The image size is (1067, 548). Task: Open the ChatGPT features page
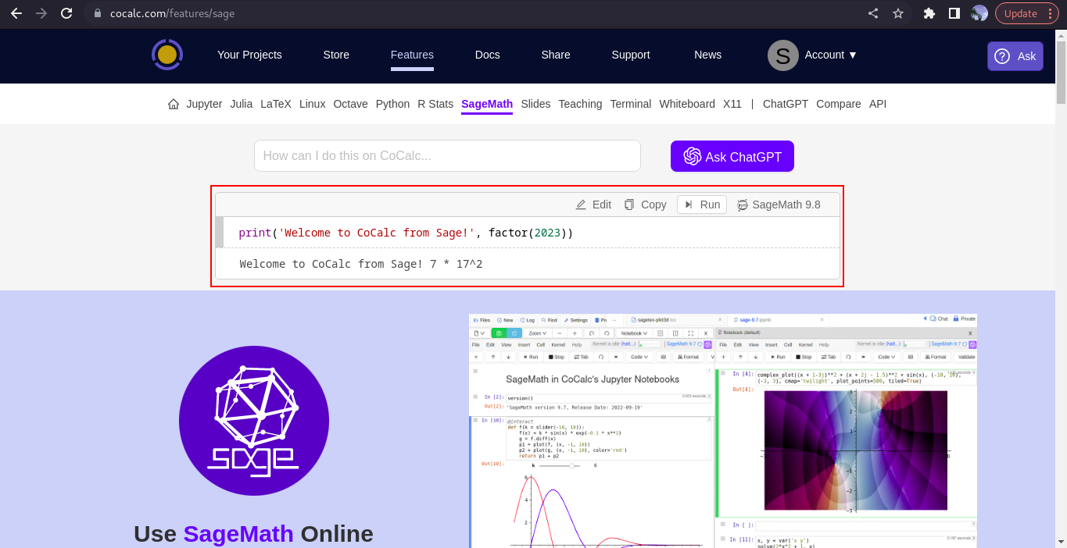(786, 104)
